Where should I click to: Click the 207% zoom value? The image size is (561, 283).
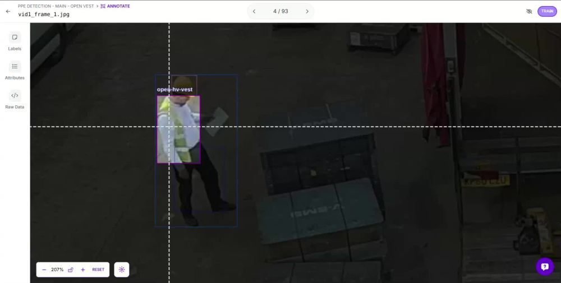[57, 270]
